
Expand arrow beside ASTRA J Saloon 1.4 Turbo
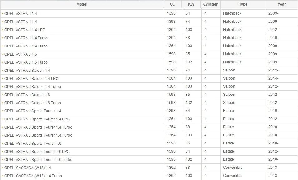(3, 87)
